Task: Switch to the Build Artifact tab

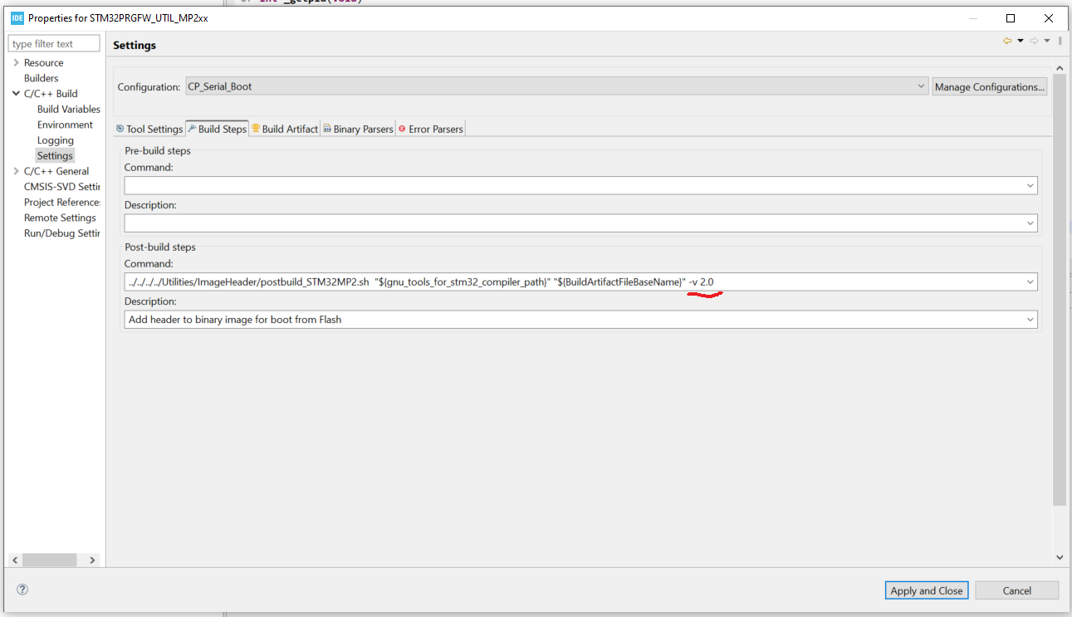Action: [x=285, y=129]
